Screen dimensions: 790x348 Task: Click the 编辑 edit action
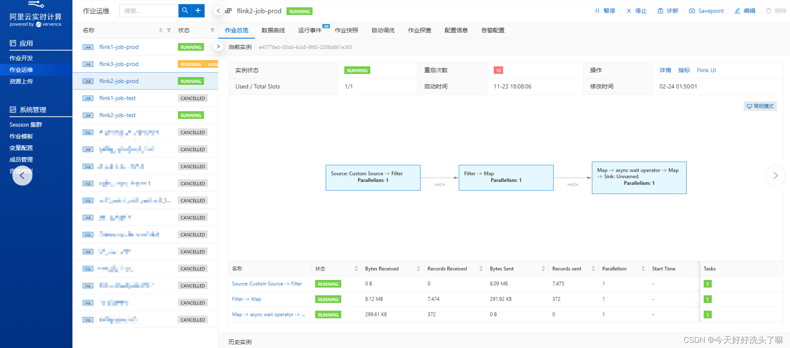745,11
